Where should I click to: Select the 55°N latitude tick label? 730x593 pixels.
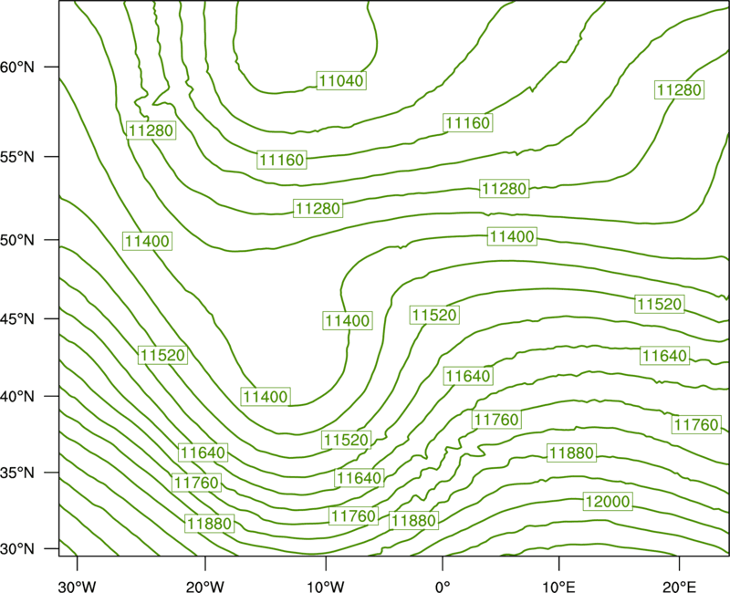point(17,157)
